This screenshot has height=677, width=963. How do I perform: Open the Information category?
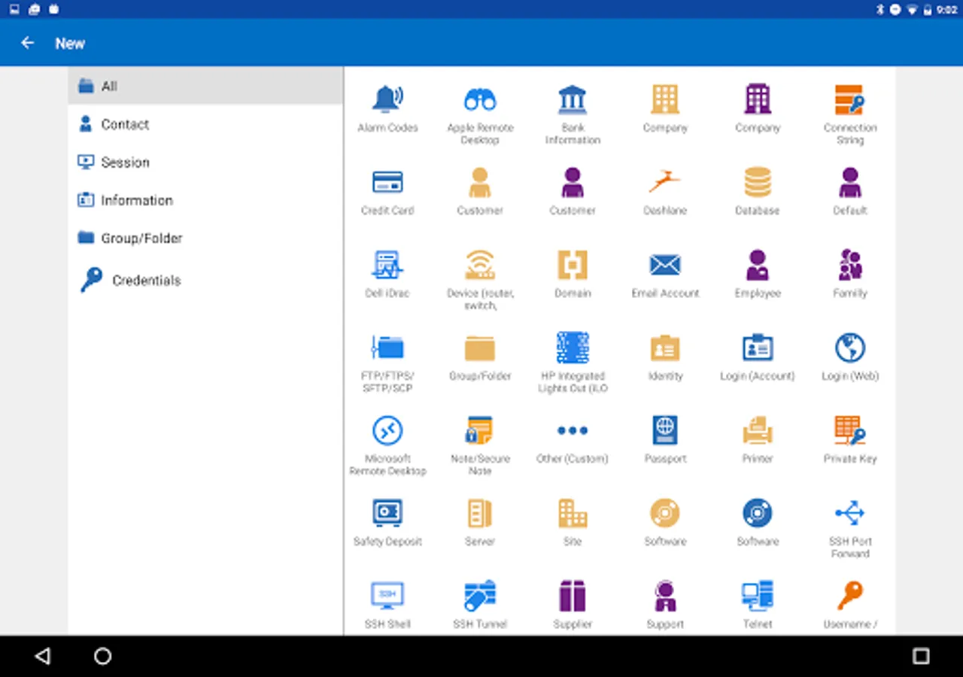click(205, 200)
